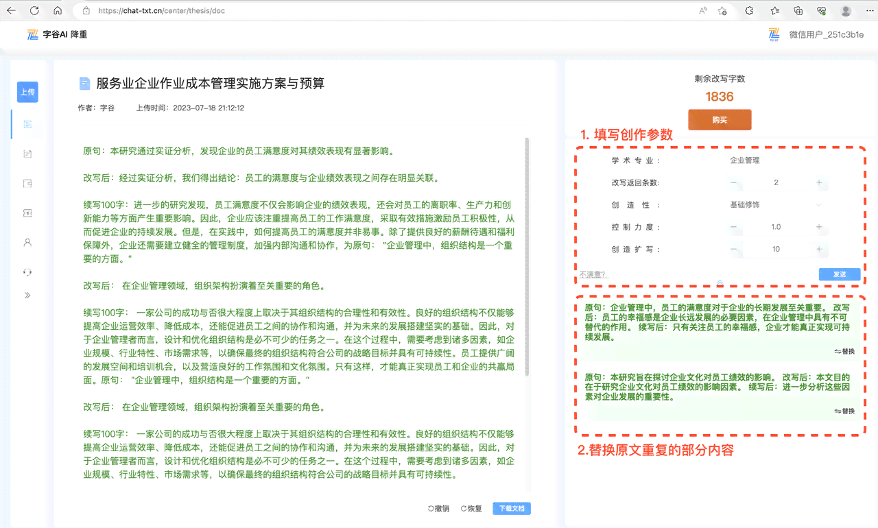Click 替换 for the 企业文化 result

click(845, 411)
